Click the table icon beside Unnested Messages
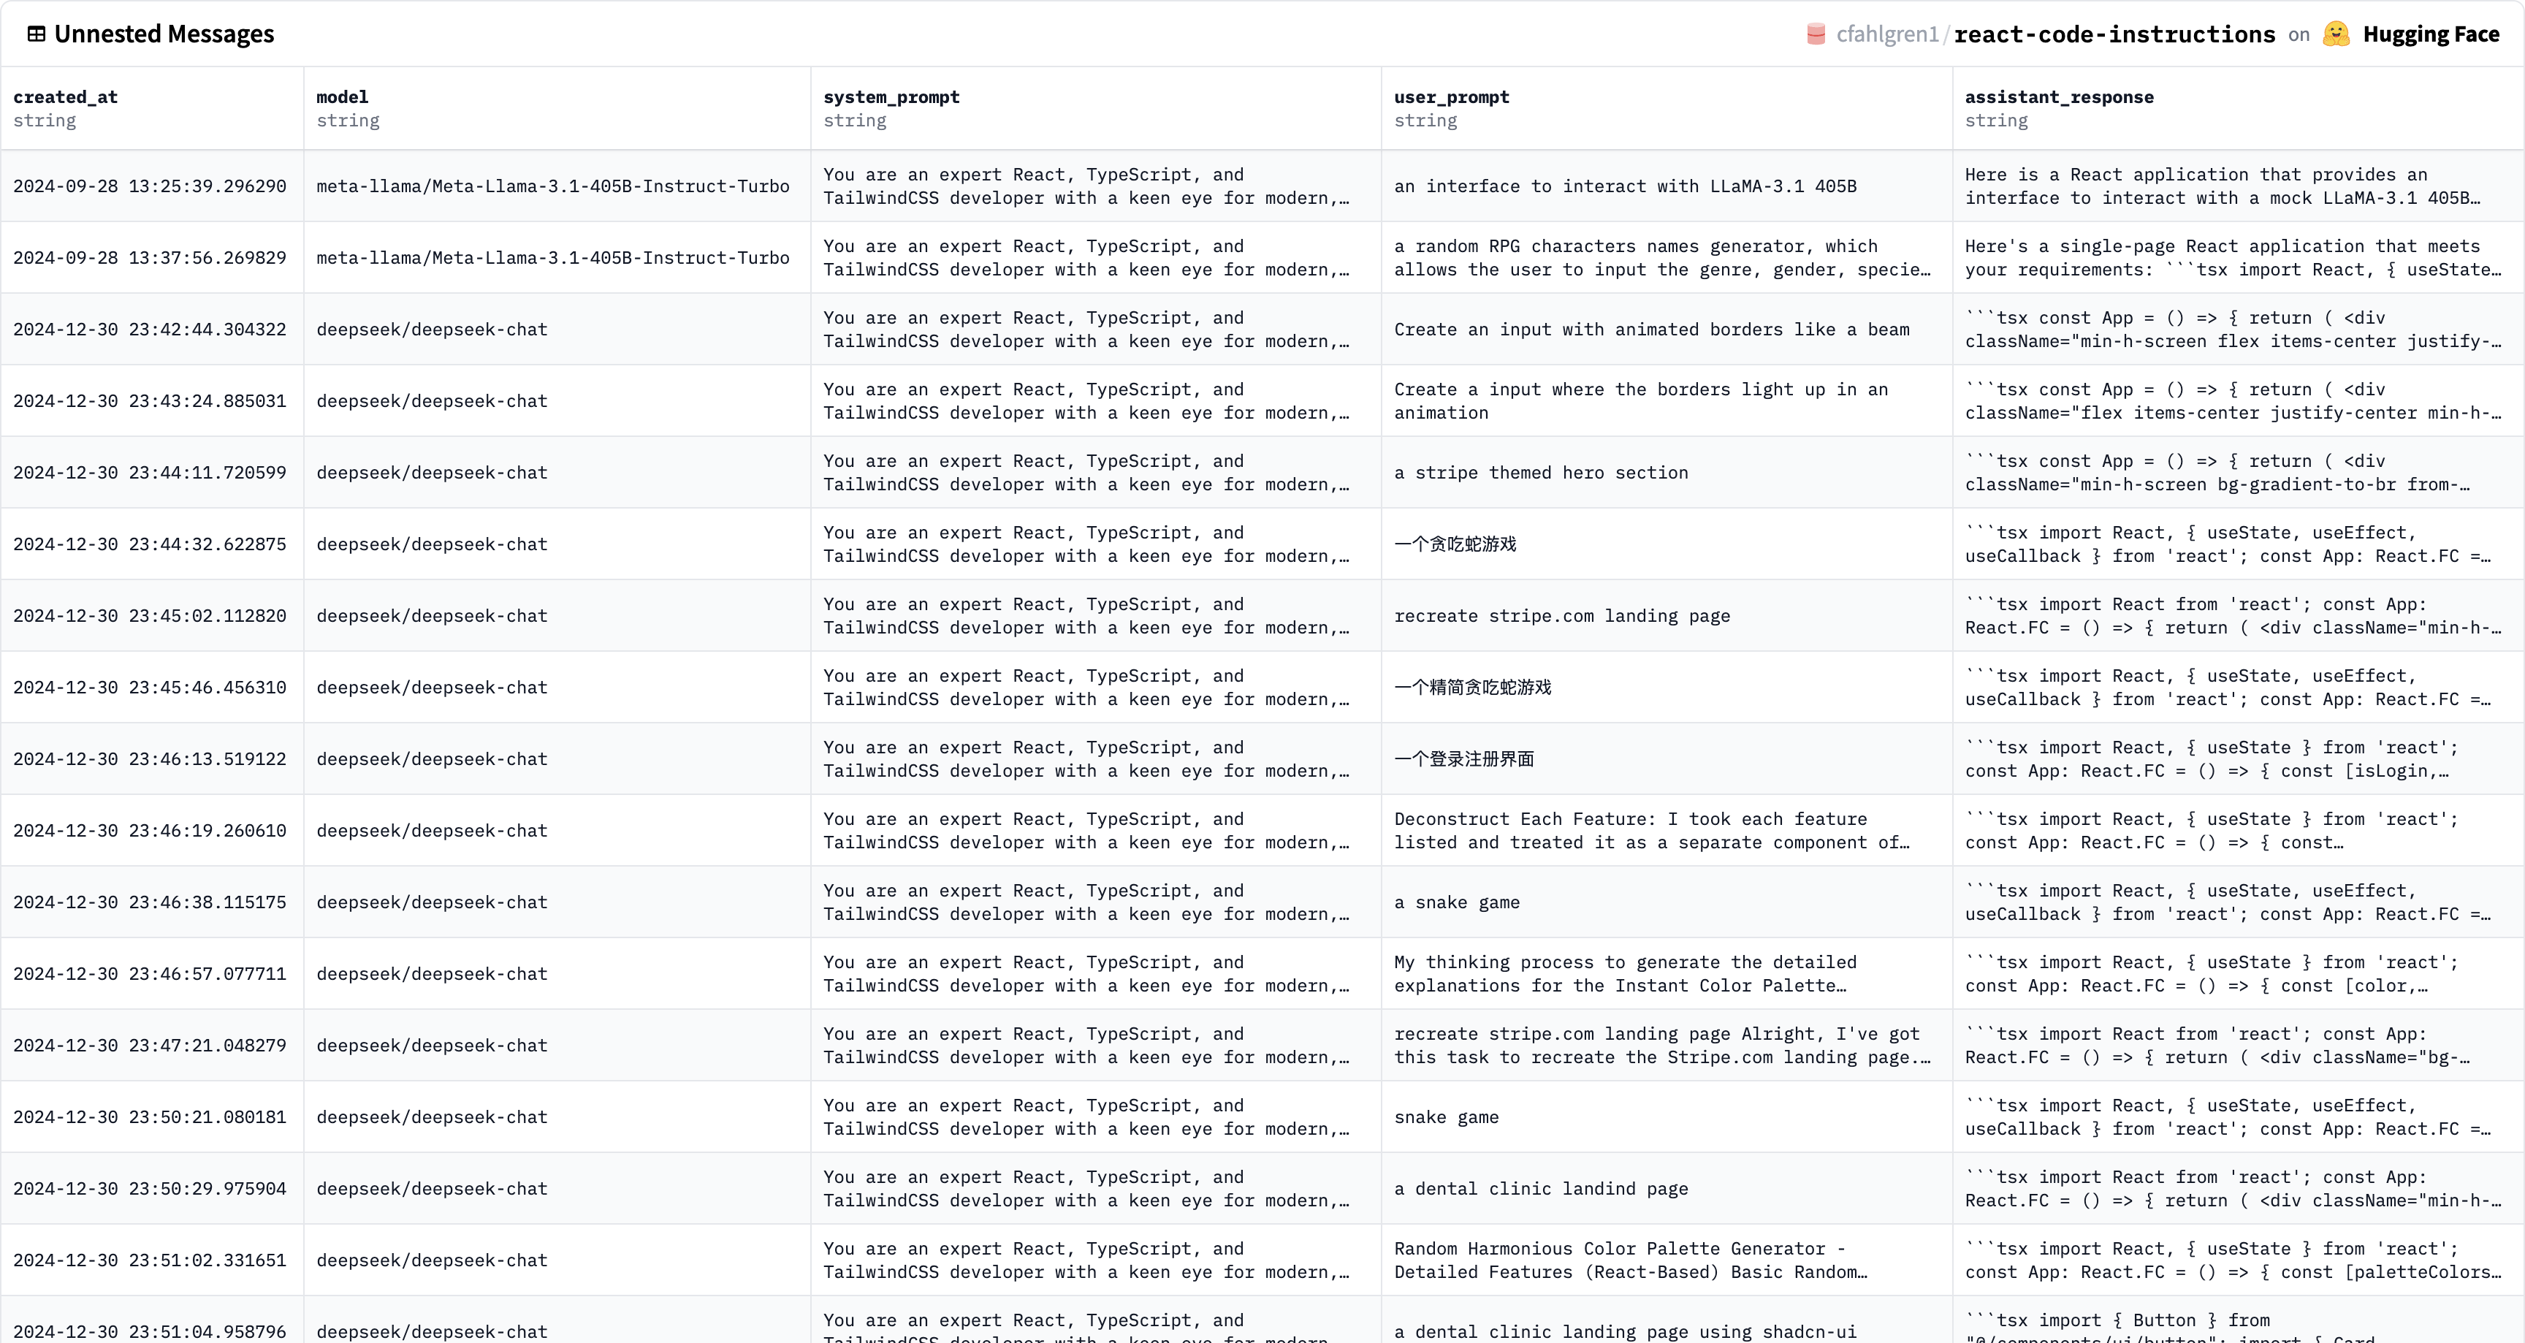Screen dimensions: 2525x1343 coord(37,34)
